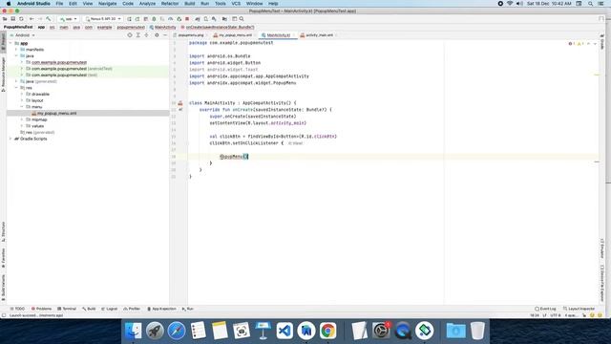Click Collapse All icon in Project panel
Image resolution: width=611 pixels, height=344 pixels.
(x=146, y=35)
